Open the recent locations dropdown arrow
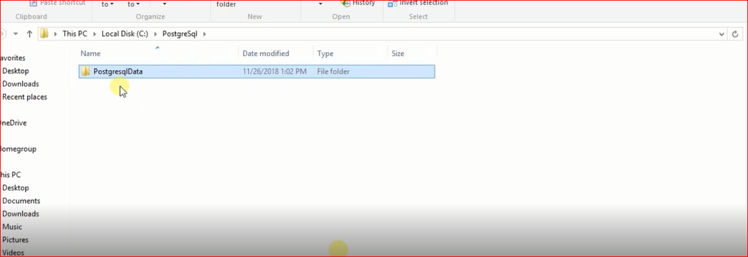Viewport: 748px width, 257px height. [16, 34]
